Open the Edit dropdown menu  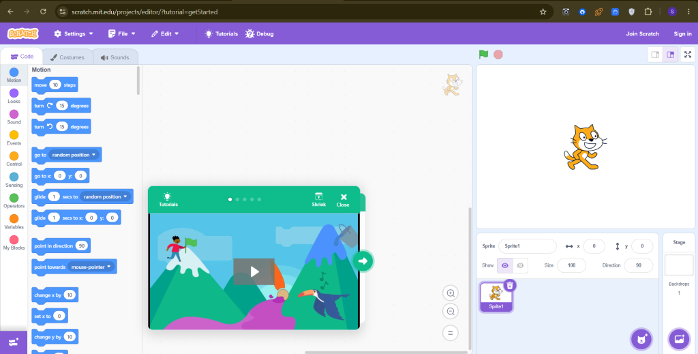click(x=165, y=34)
